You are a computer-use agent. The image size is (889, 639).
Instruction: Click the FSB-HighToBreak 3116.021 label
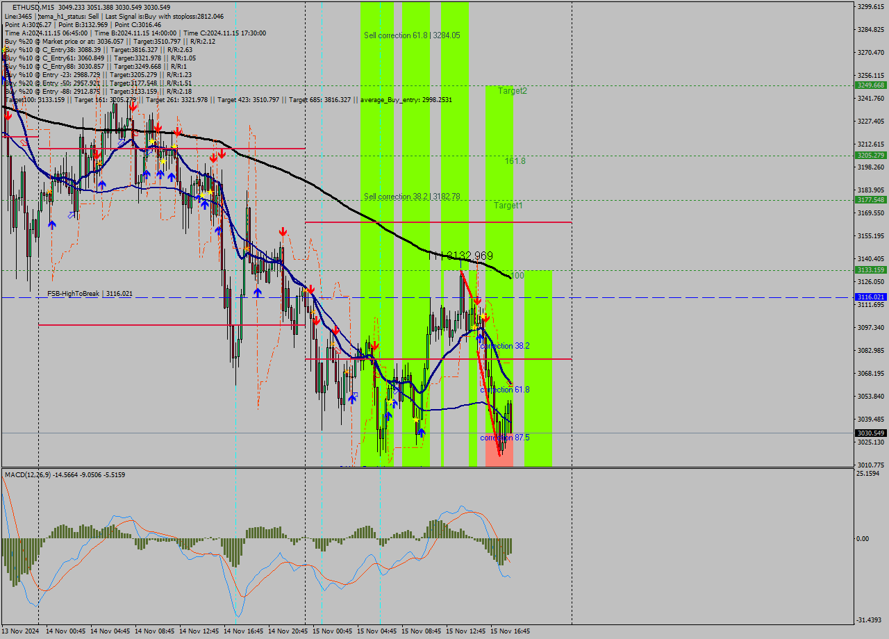(90, 294)
